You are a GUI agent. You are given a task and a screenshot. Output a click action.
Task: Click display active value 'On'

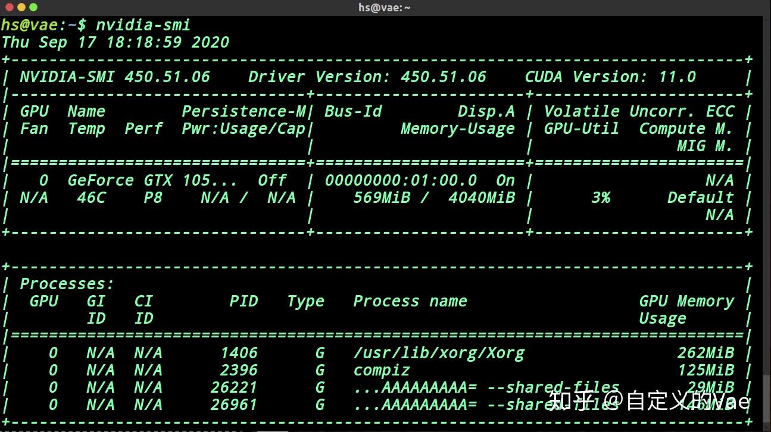pos(505,180)
